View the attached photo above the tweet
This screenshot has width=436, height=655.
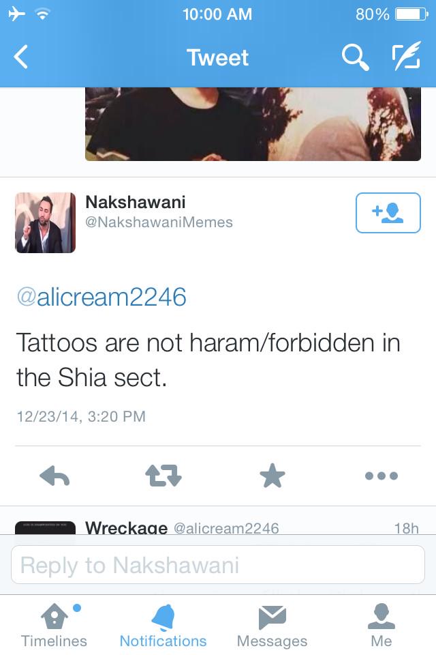tap(253, 124)
